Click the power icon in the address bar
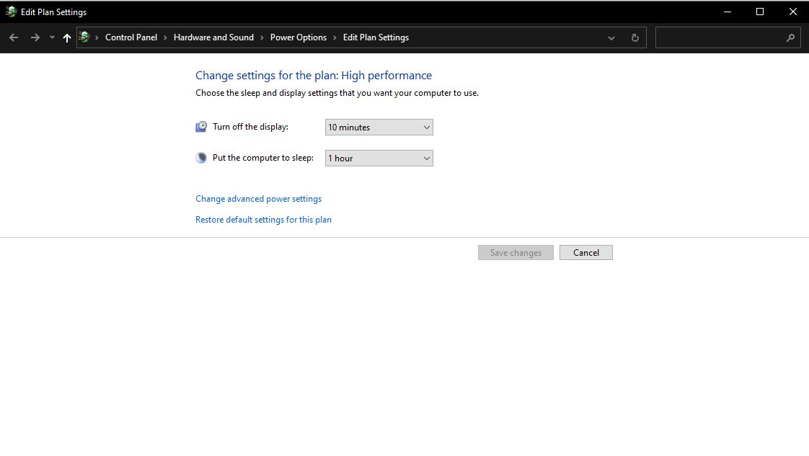 (x=84, y=37)
